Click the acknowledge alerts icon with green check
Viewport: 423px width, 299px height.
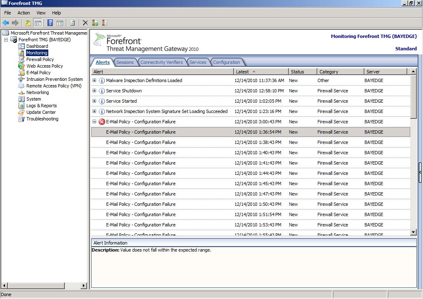pyautogui.click(x=95, y=23)
